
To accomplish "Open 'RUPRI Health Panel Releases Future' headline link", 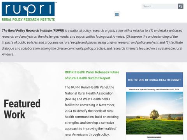I will [92, 75].
